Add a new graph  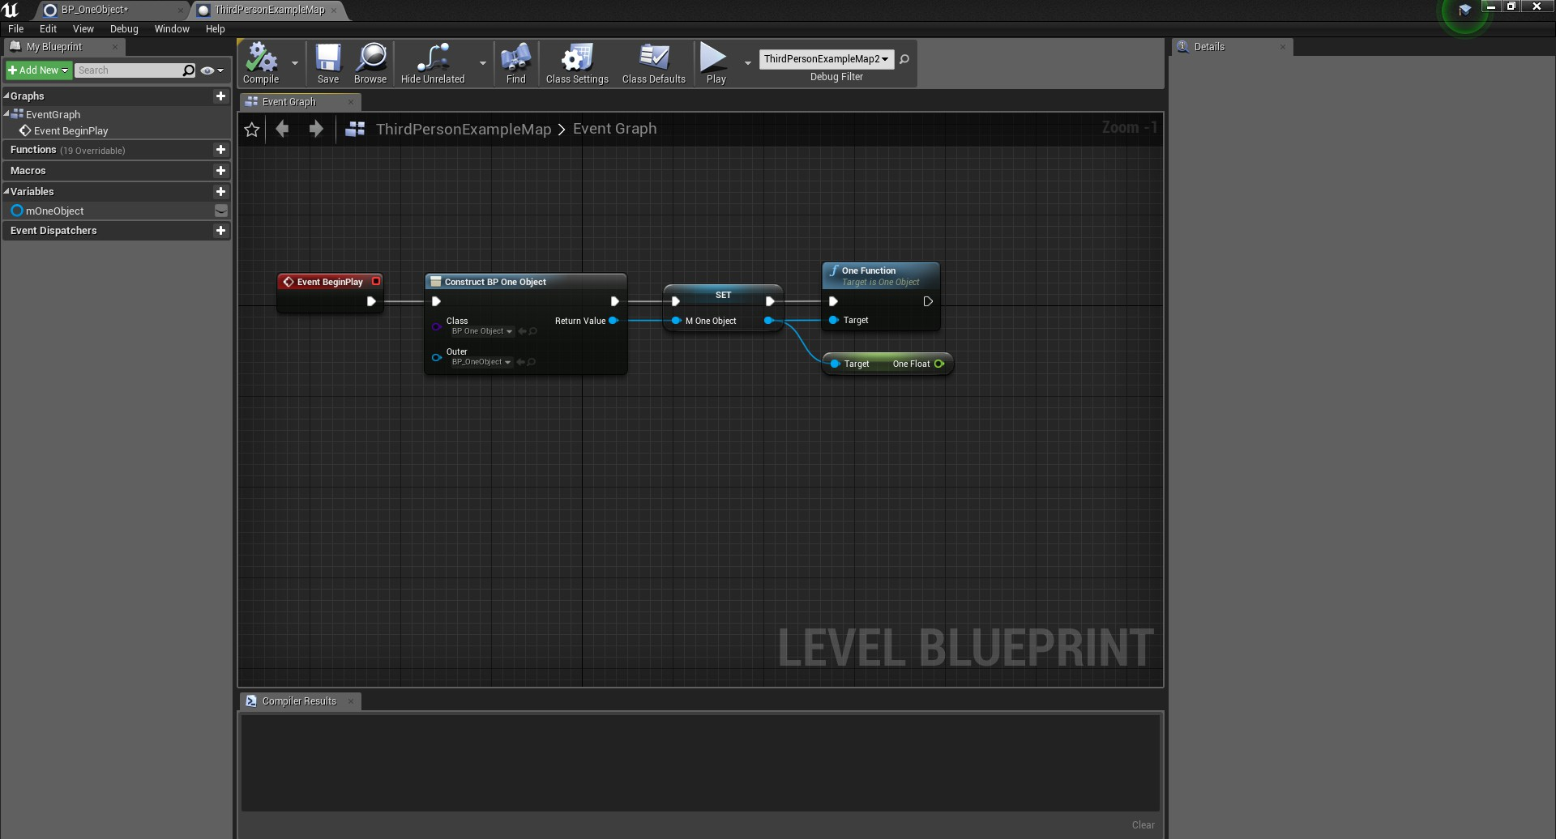coord(220,96)
